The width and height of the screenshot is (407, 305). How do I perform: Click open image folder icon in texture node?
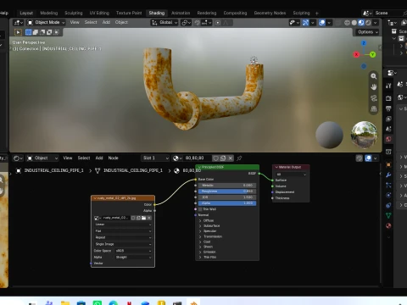tap(143, 218)
